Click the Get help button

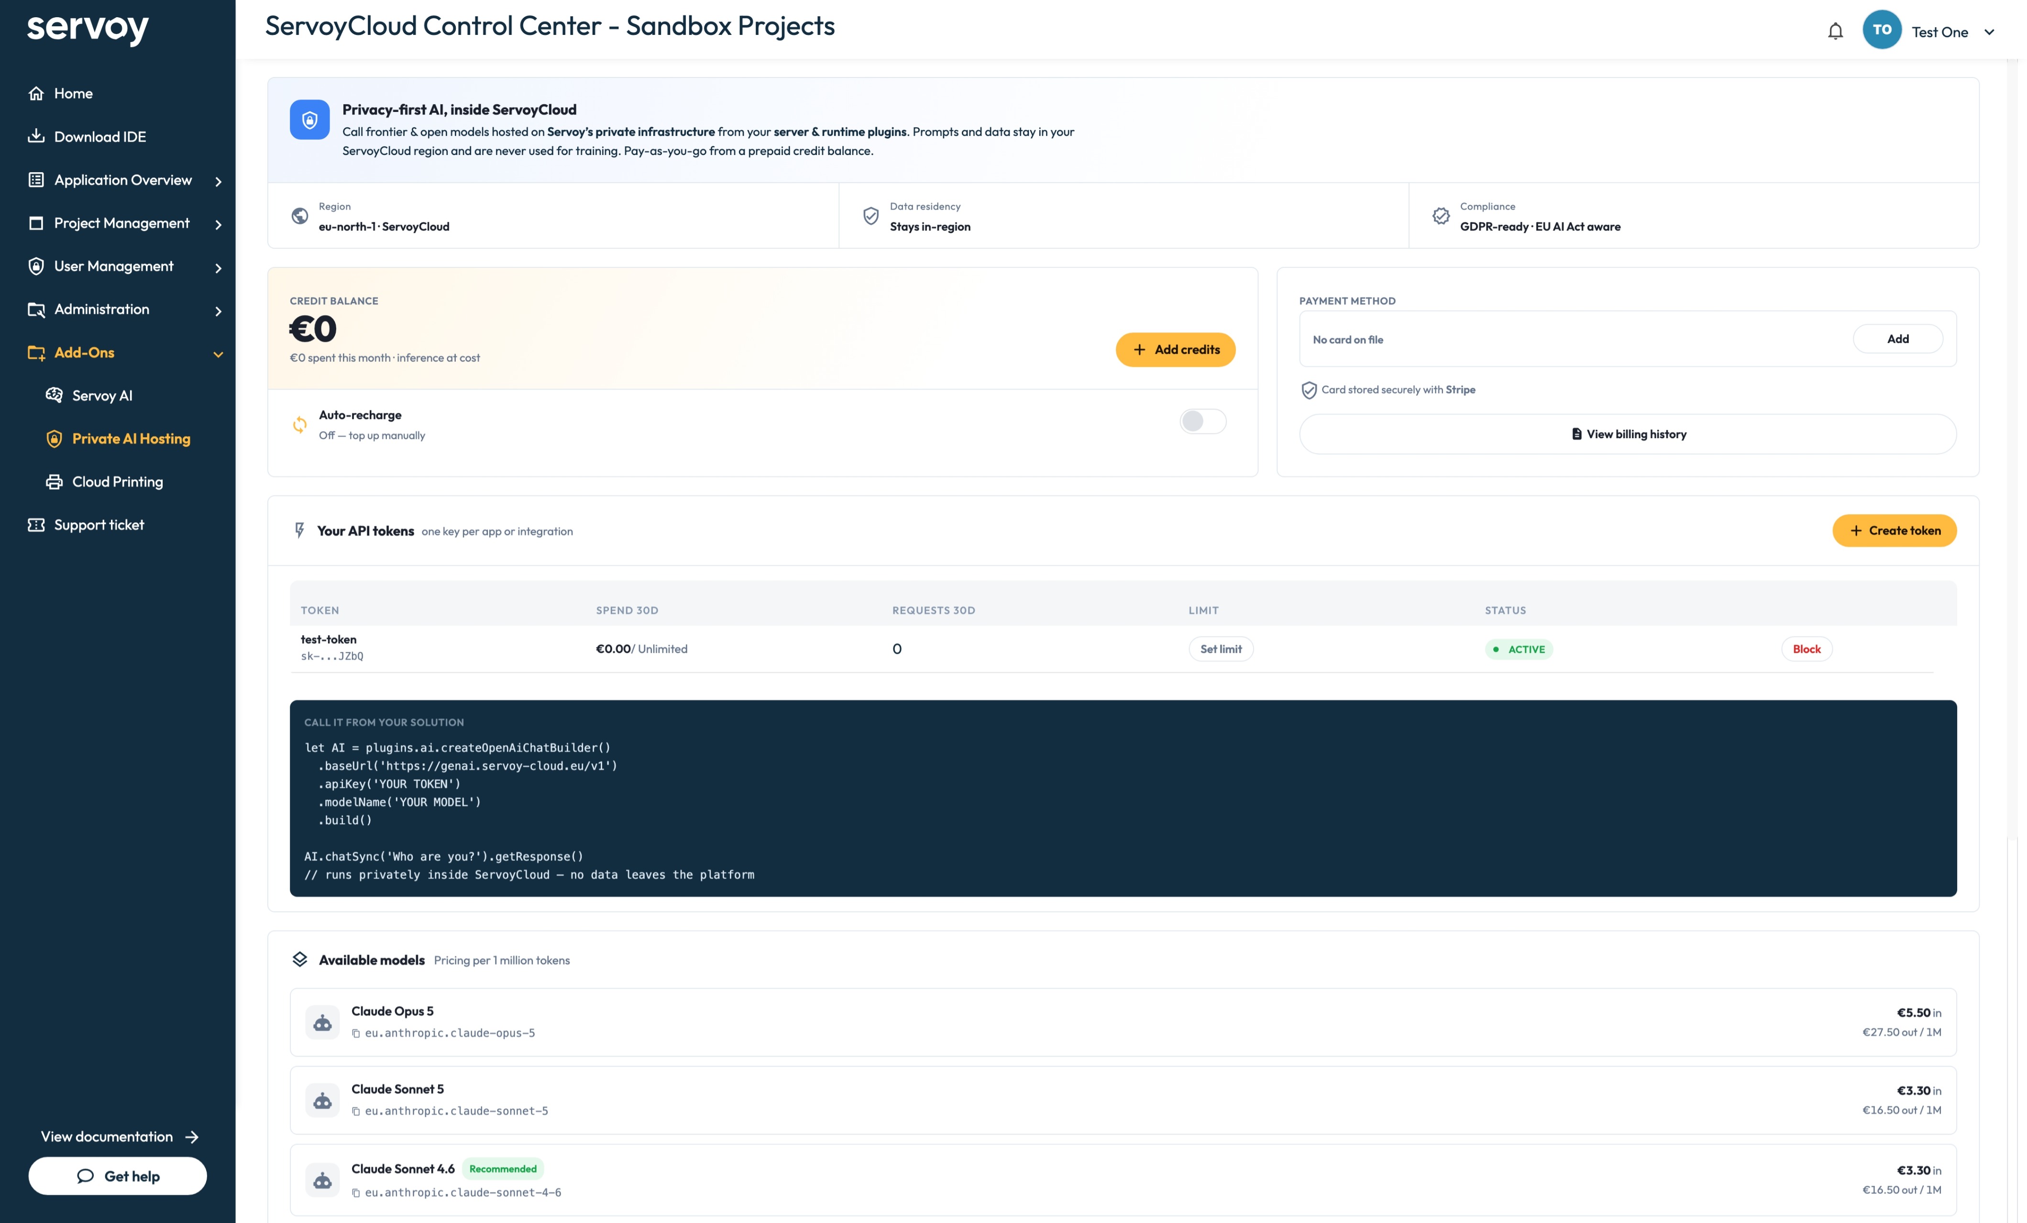118,1176
